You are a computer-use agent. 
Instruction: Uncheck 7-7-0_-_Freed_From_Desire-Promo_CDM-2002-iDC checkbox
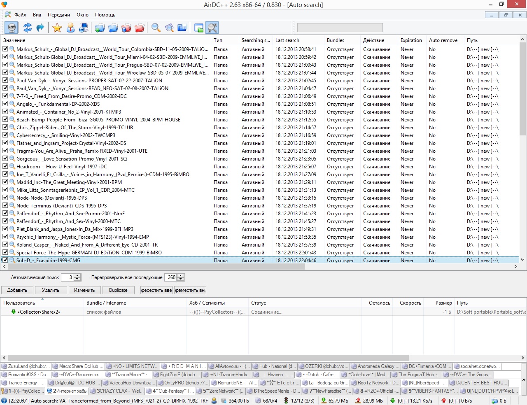tap(5, 96)
